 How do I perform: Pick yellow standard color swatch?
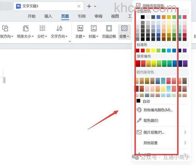[x=153, y=50]
